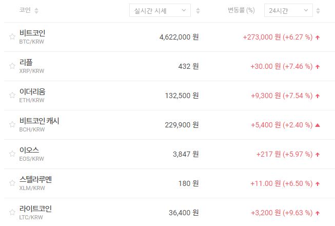The image size is (335, 226).
Task: Select the 리플 coin name
Action: point(26,62)
